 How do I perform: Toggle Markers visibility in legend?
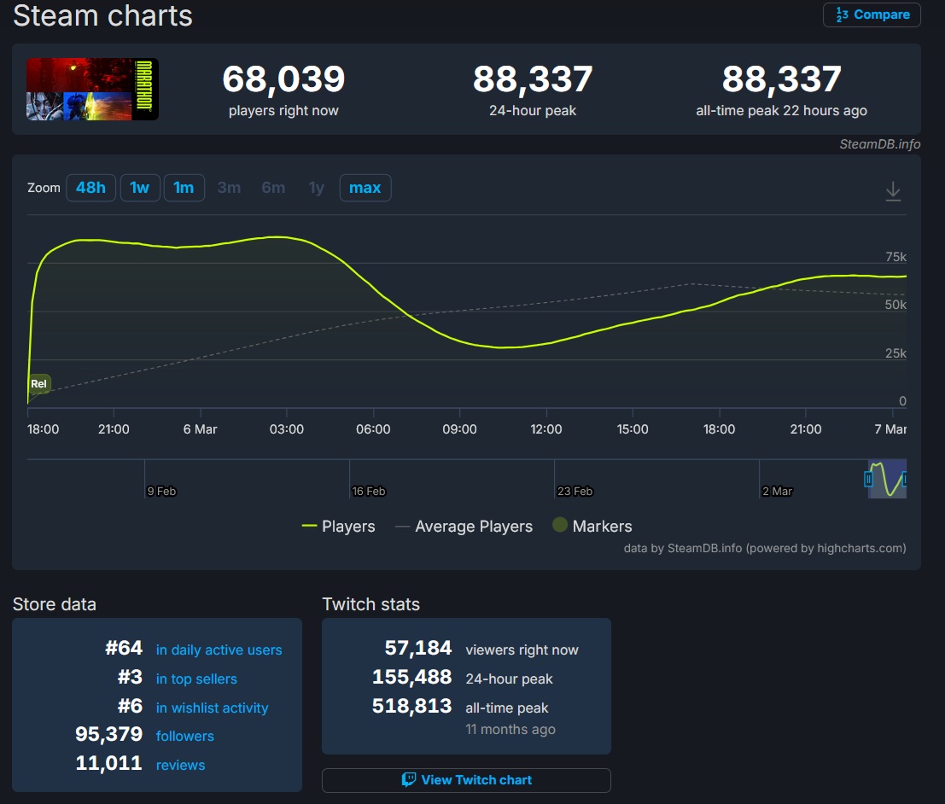[x=592, y=527]
